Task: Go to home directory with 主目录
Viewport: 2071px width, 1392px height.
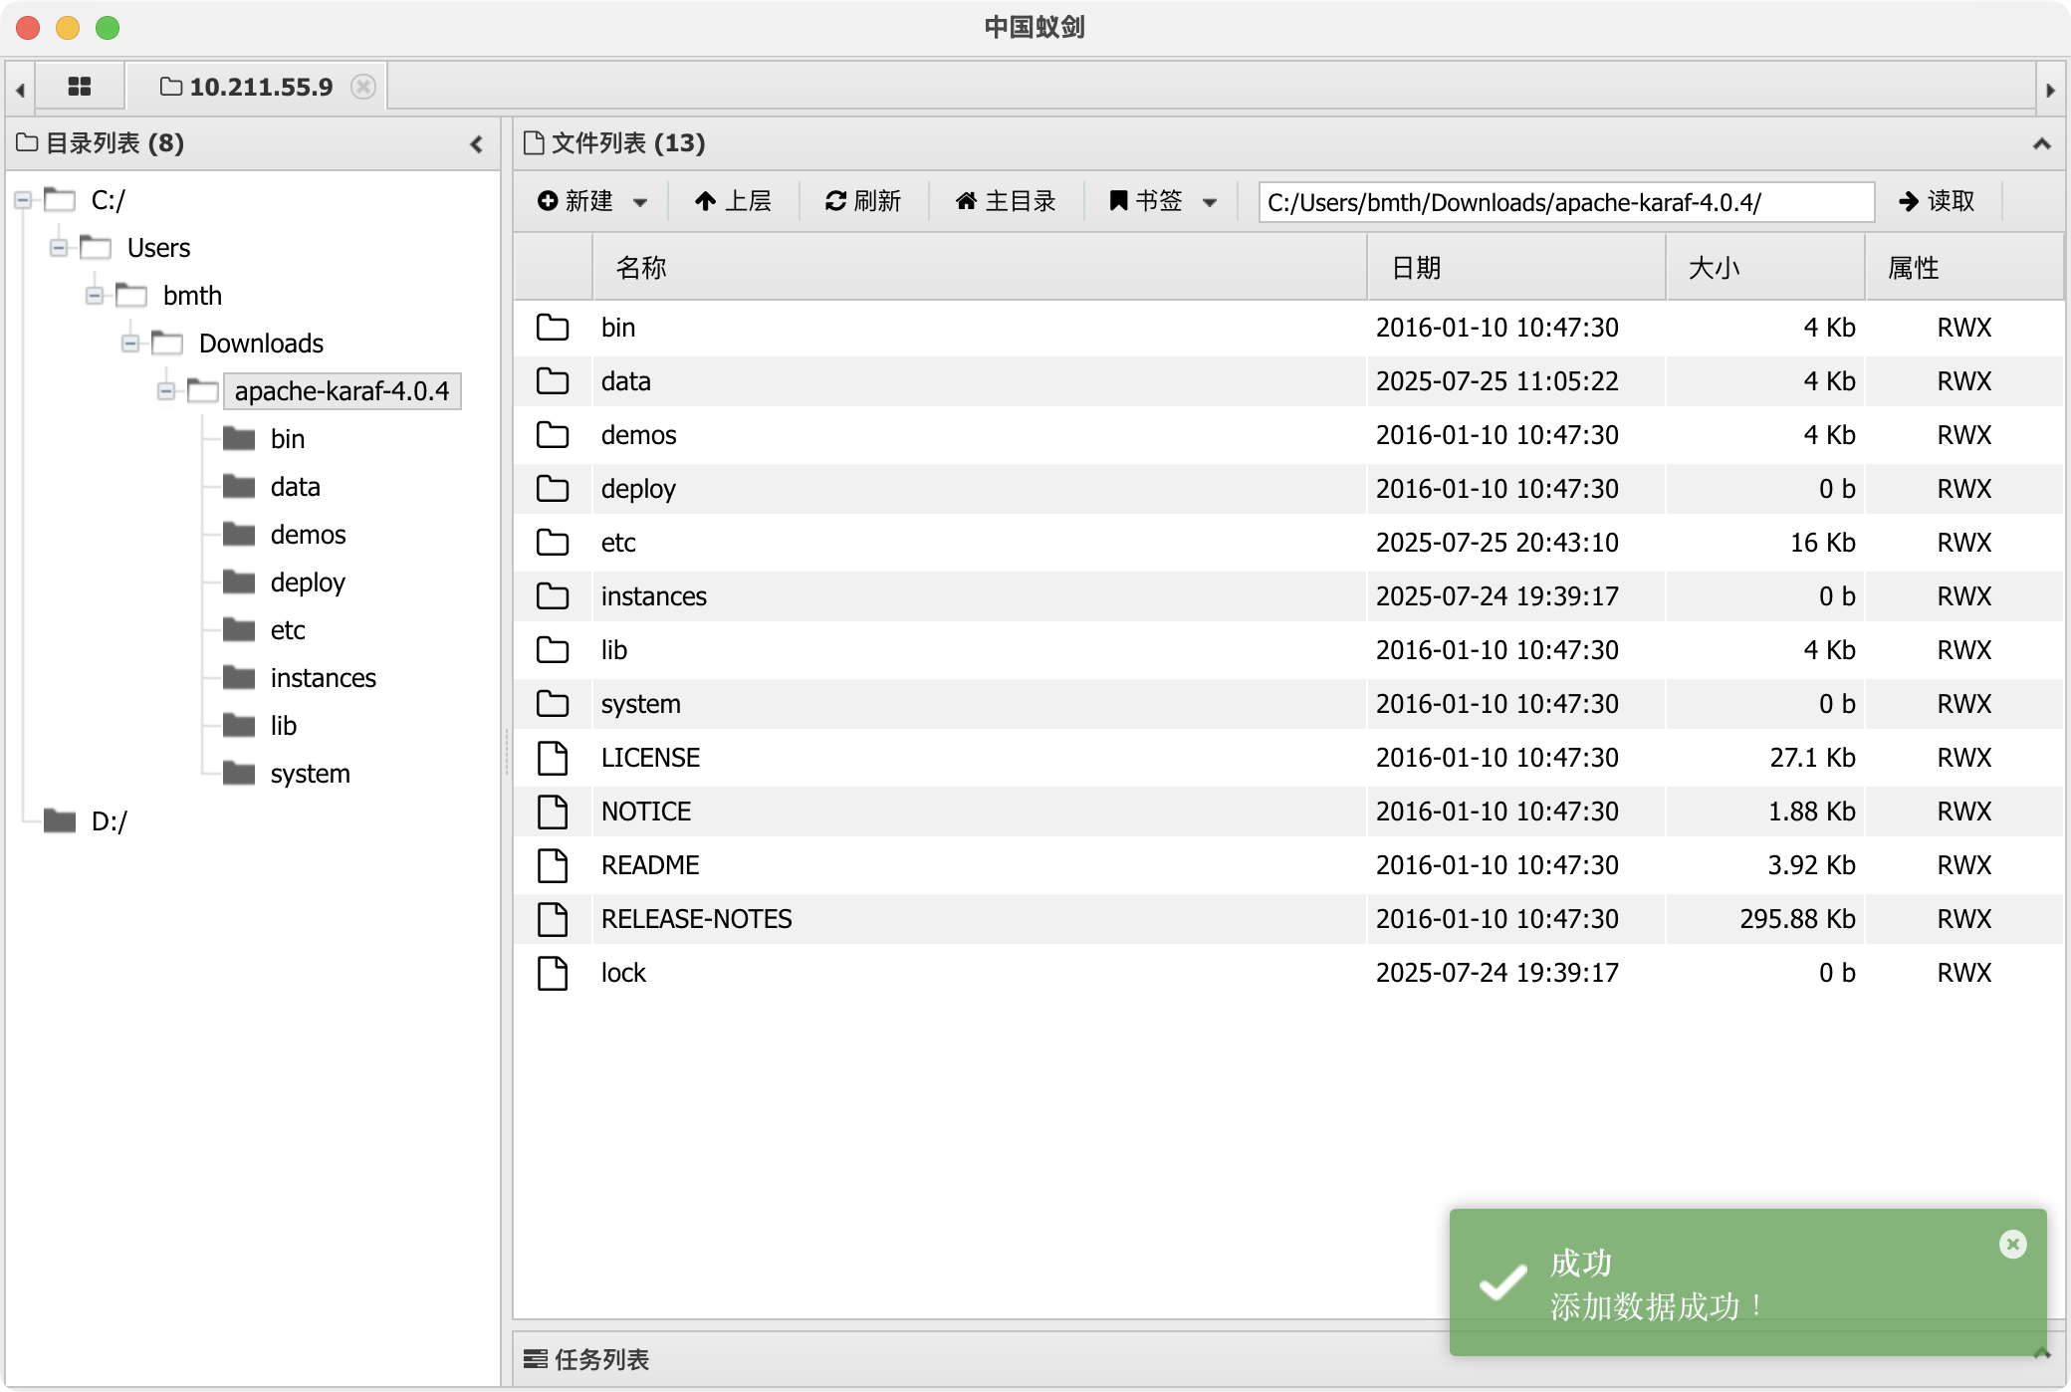Action: [x=1006, y=202]
